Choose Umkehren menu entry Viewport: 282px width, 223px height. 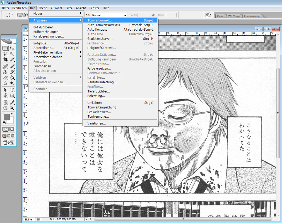click(x=120, y=103)
